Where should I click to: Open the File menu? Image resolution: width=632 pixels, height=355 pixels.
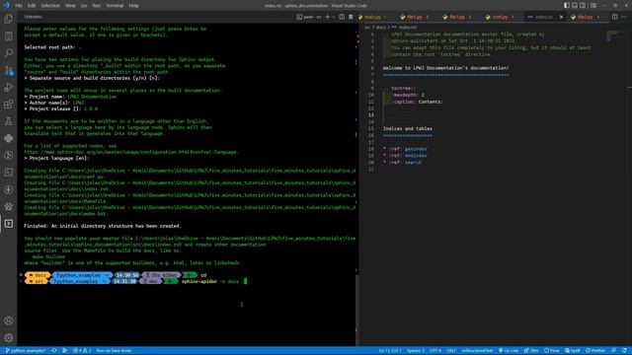[x=19, y=6]
